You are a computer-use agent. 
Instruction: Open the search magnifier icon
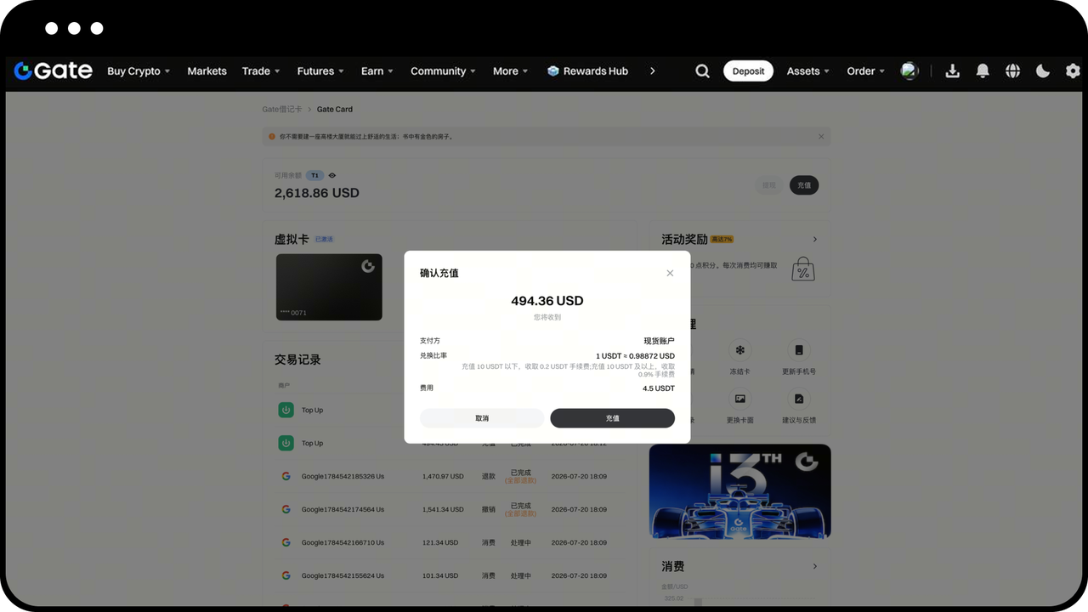pos(702,71)
